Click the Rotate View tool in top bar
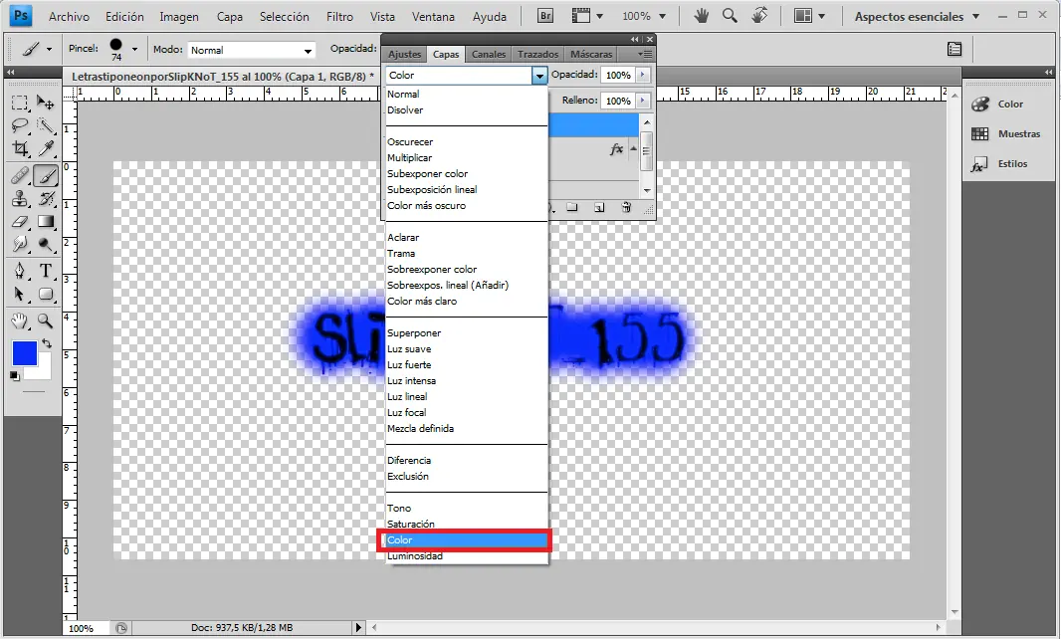The image size is (1061, 639). [x=759, y=15]
